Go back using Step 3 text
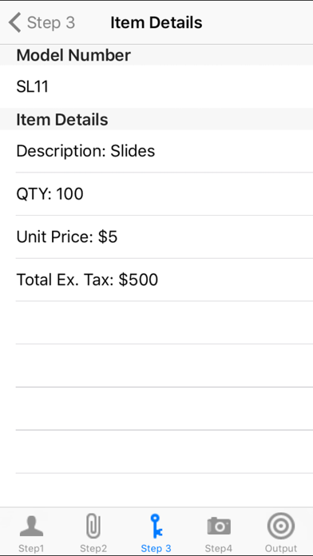 (x=51, y=22)
